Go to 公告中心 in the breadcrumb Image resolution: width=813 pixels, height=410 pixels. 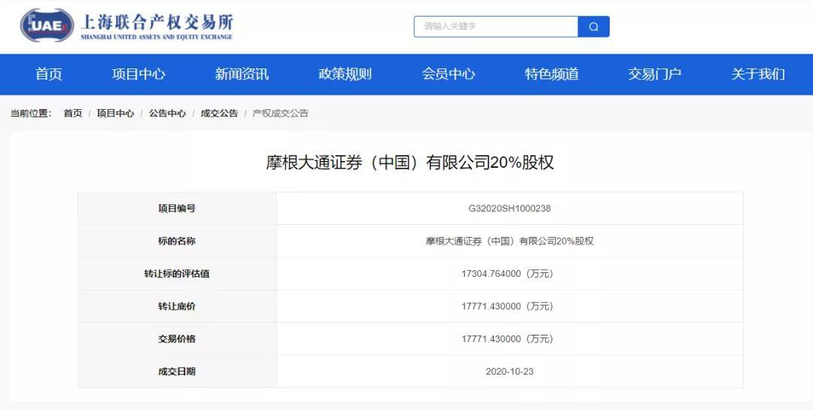(x=167, y=113)
